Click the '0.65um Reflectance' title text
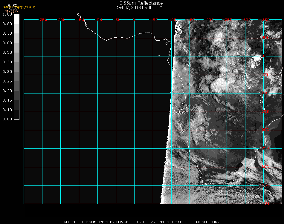The height and width of the screenshot is (224, 284). click(x=141, y=3)
